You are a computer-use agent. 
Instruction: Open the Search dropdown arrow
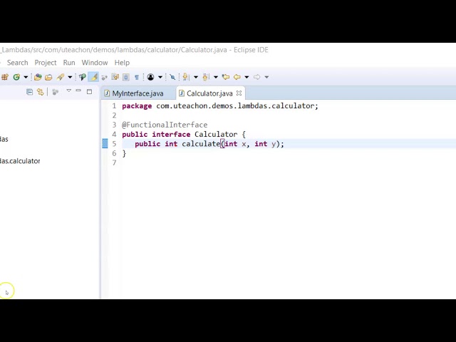[x=70, y=77]
